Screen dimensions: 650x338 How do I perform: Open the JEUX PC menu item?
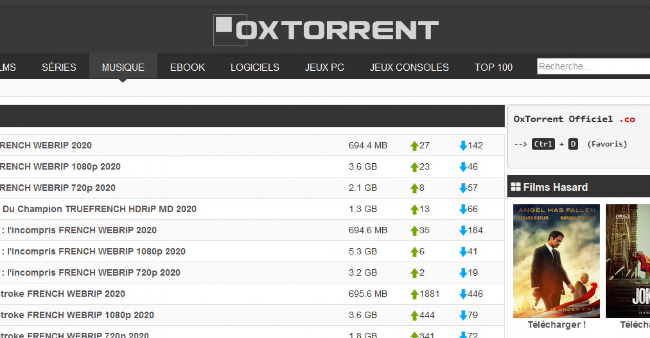coord(325,67)
